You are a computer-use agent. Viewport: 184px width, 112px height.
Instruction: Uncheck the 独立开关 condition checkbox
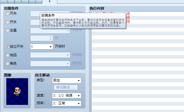pos(7,46)
